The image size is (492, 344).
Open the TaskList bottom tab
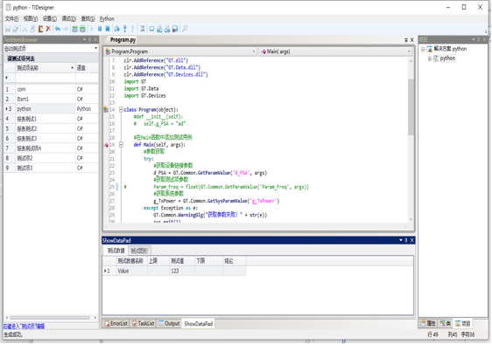[143, 323]
